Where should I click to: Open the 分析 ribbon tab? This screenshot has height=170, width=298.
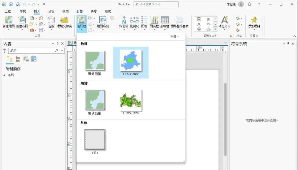click(51, 11)
